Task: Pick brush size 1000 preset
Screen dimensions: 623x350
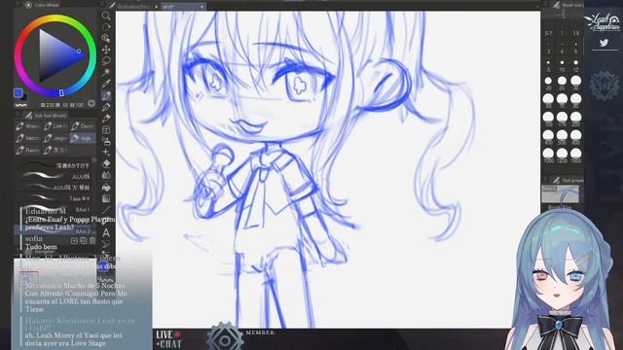Action: 548,156
